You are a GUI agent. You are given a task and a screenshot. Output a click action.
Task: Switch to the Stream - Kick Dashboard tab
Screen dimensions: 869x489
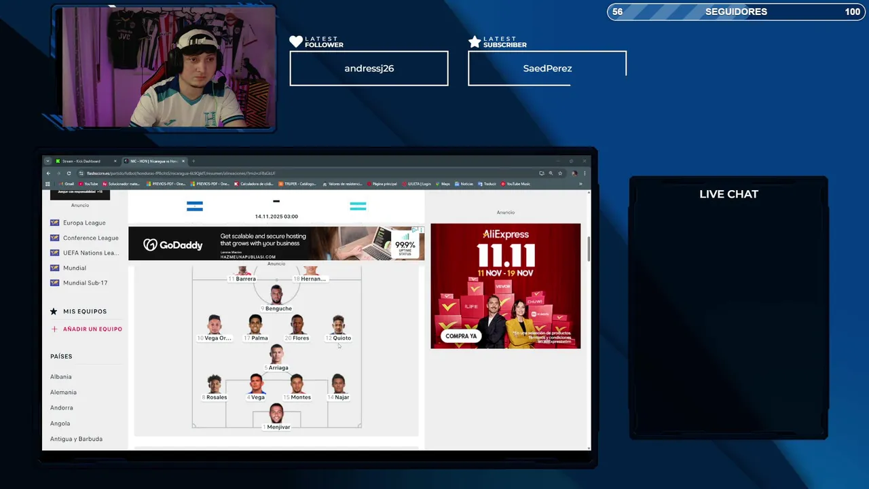tap(86, 161)
